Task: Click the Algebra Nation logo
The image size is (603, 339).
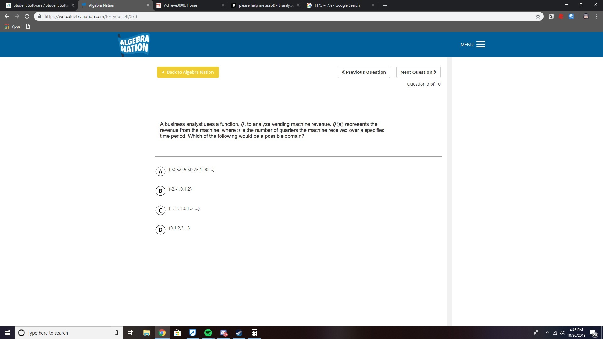Action: tap(134, 45)
